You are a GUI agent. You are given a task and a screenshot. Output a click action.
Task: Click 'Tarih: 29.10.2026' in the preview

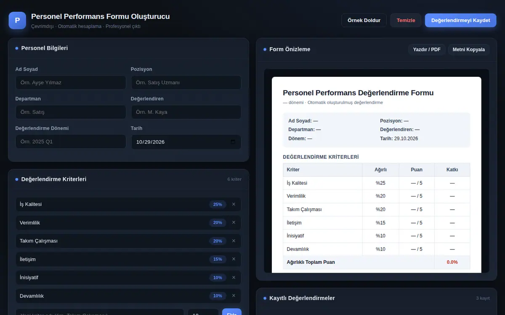[399, 139]
